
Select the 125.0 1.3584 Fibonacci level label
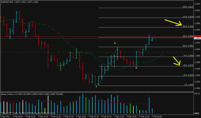pos(188,36)
